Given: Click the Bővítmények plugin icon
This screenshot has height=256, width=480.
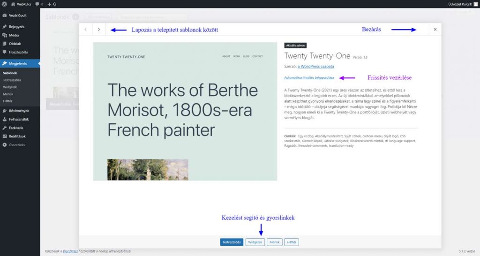Looking at the screenshot, I should point(5,111).
